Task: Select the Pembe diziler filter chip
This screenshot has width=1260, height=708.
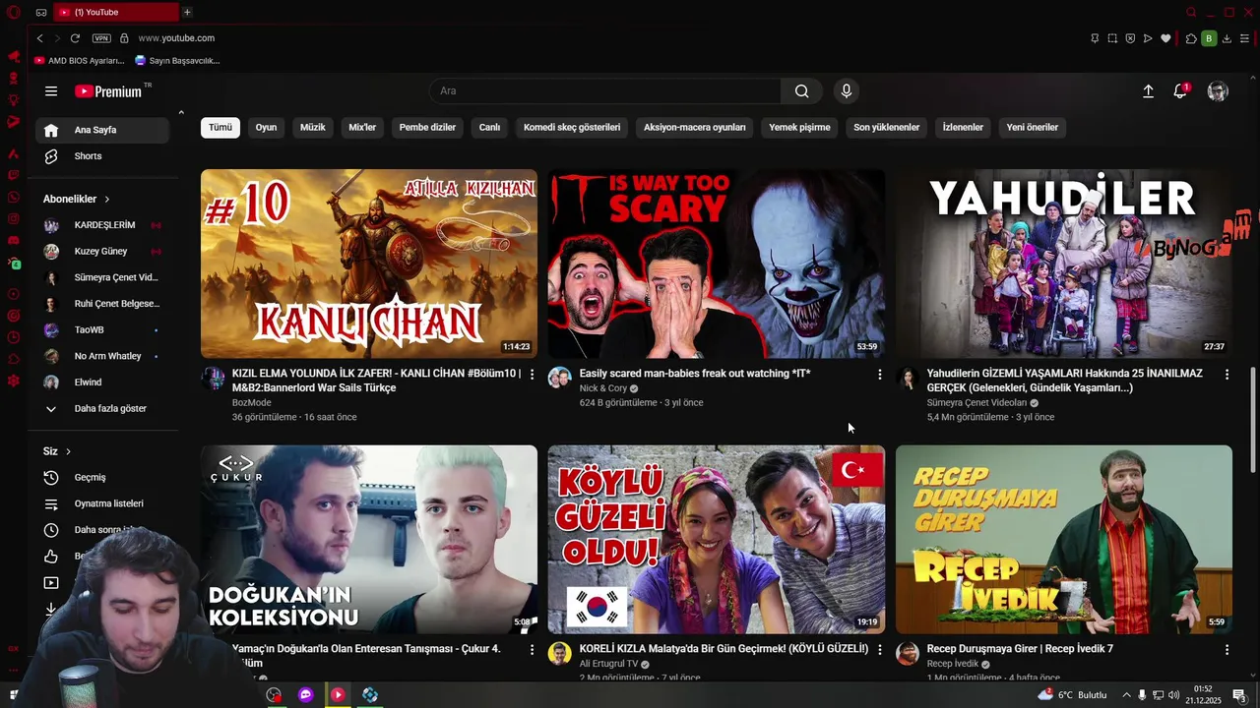Action: click(x=427, y=128)
